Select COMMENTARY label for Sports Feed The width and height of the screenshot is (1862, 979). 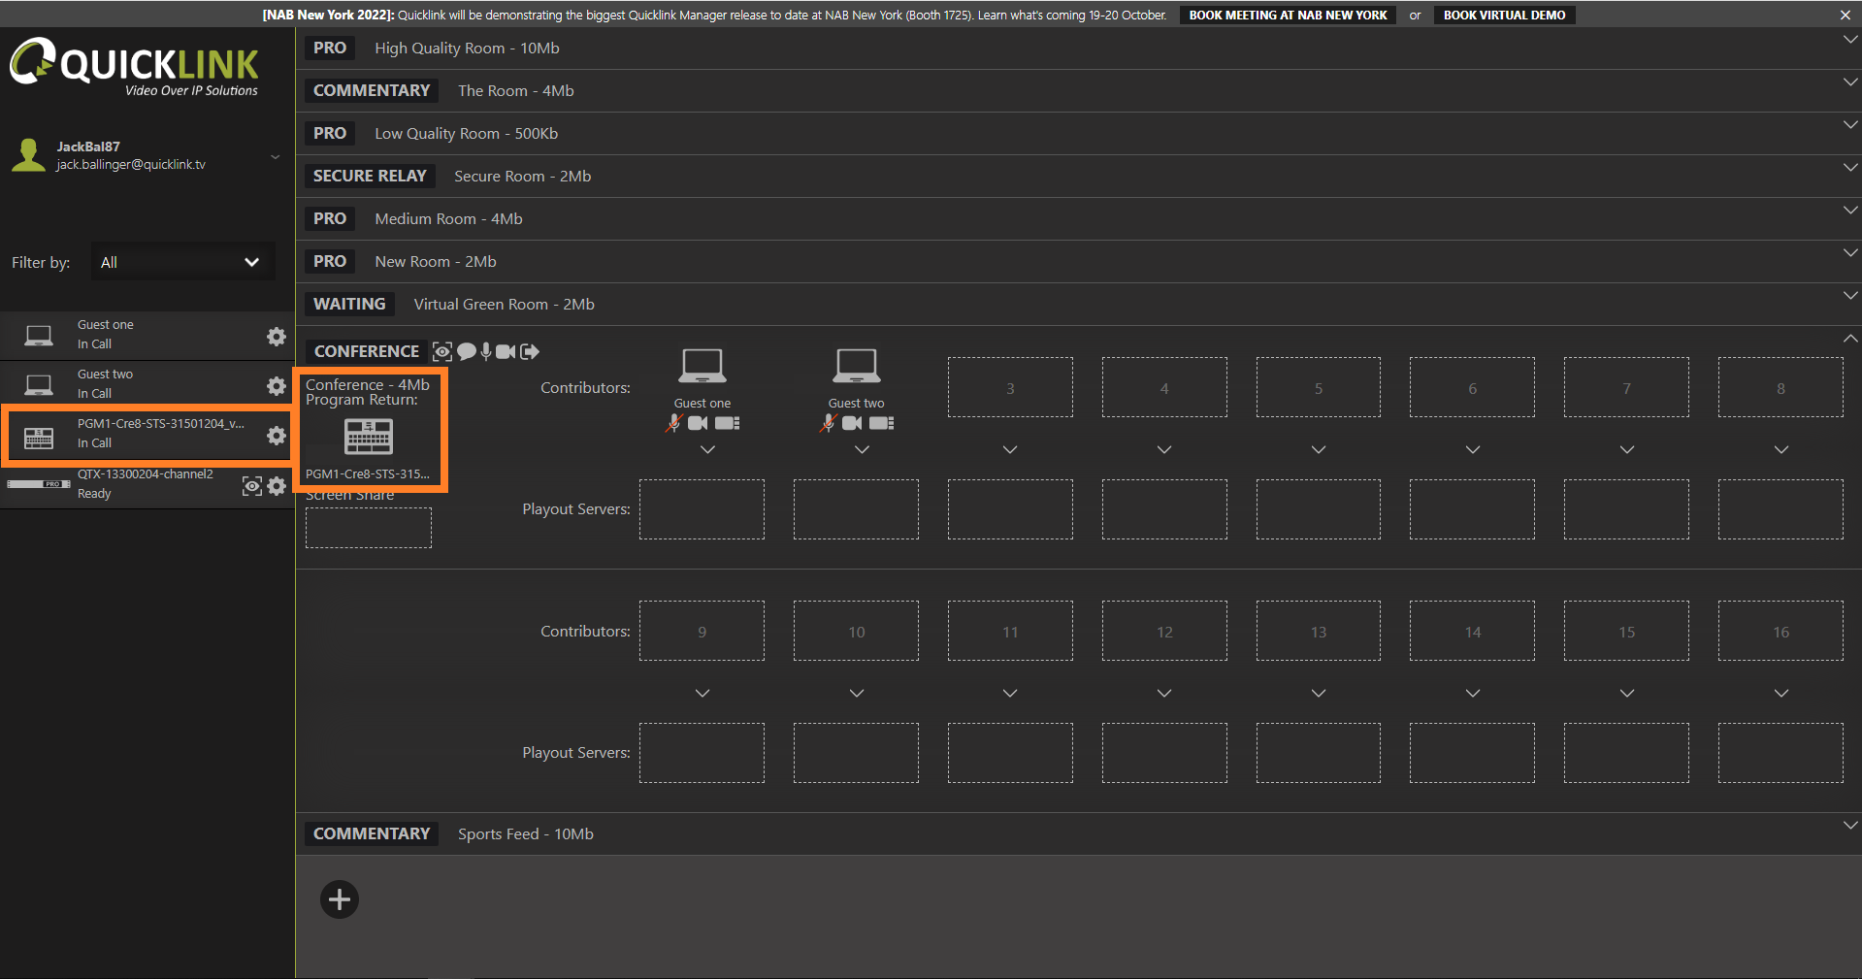pyautogui.click(x=372, y=833)
